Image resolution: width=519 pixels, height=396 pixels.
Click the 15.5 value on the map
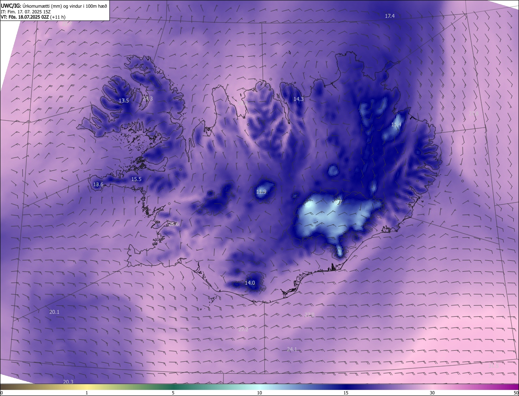(136, 179)
